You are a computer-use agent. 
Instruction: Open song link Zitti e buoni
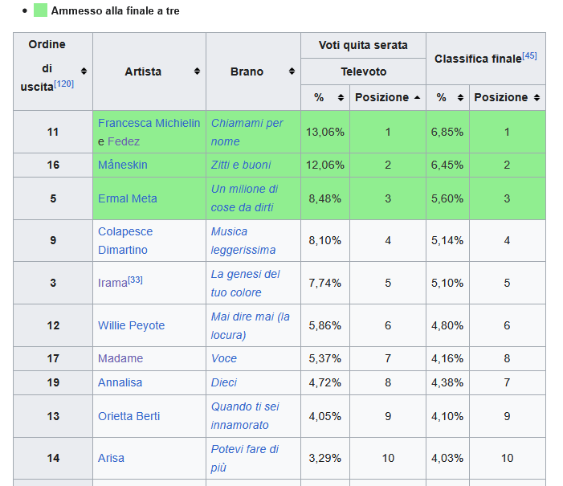tap(241, 165)
